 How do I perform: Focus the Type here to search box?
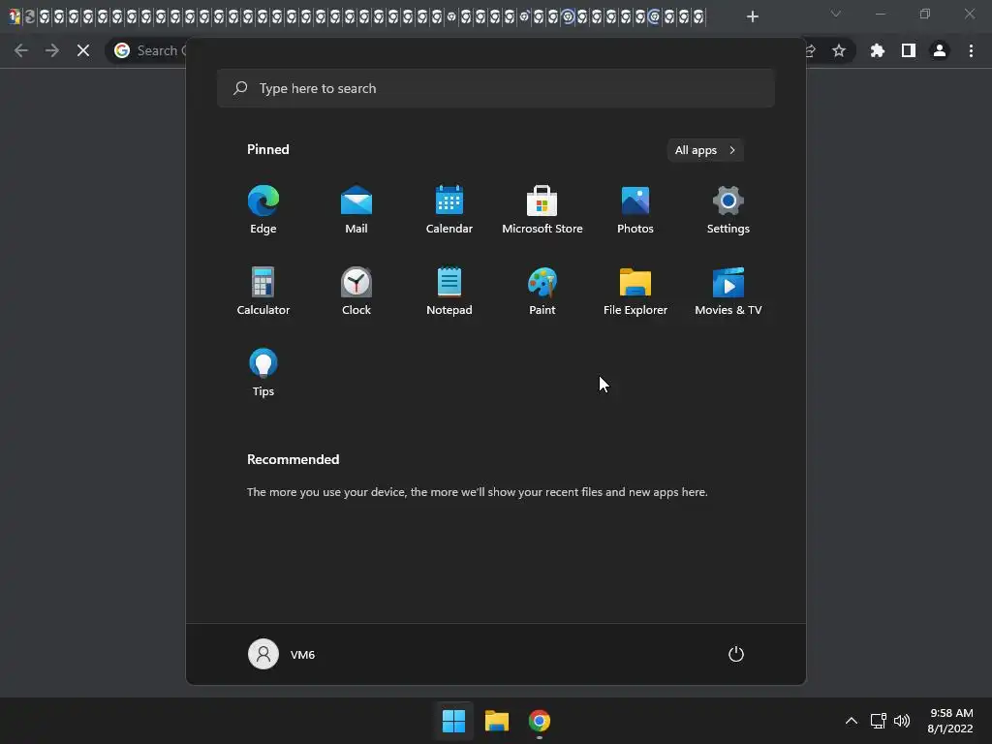point(495,88)
